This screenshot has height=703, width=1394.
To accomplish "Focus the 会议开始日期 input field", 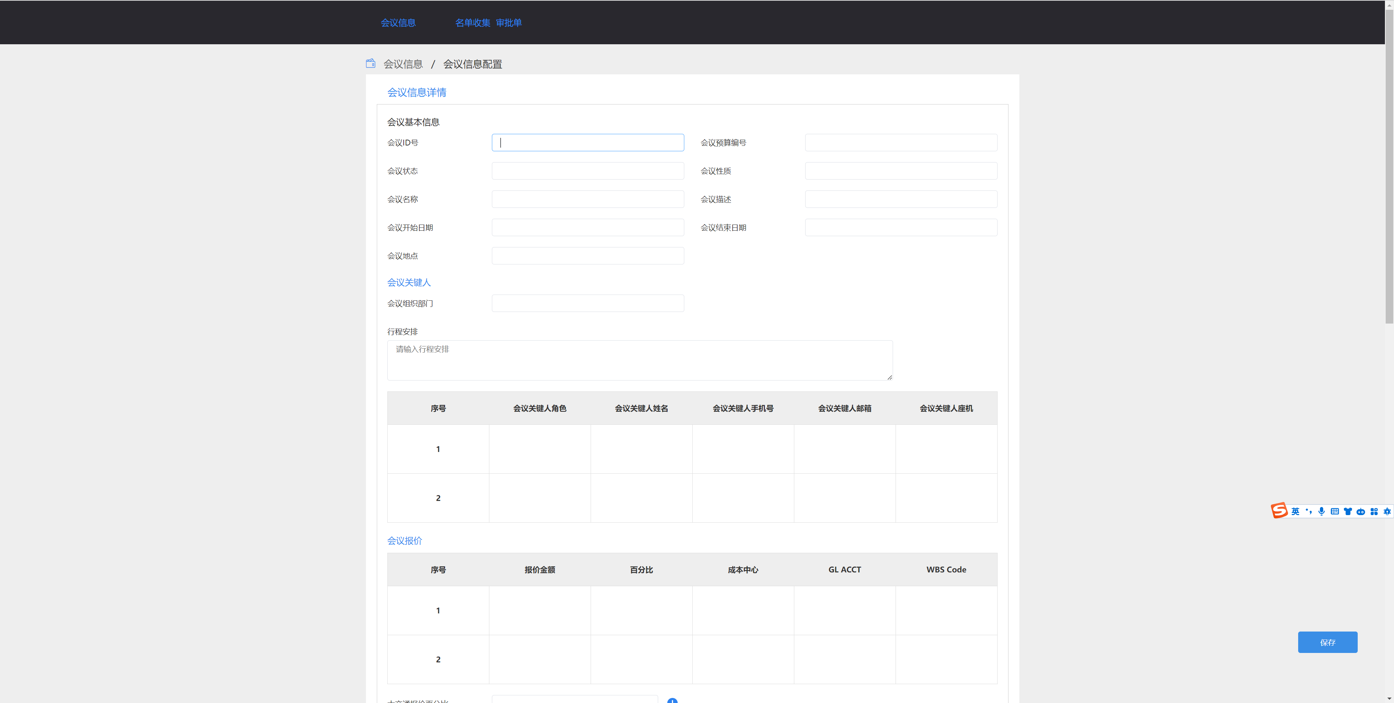I will 588,227.
